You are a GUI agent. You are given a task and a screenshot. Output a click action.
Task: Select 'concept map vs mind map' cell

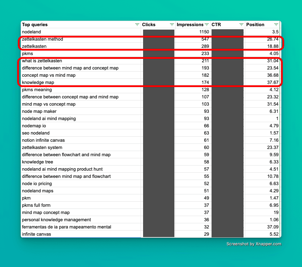point(81,75)
